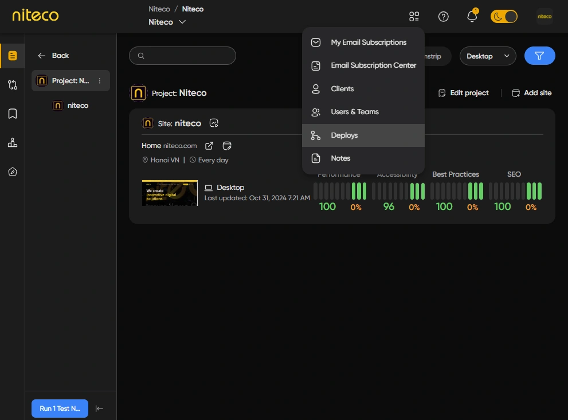Select the reports sidebar icon
The image size is (568, 420).
13,56
